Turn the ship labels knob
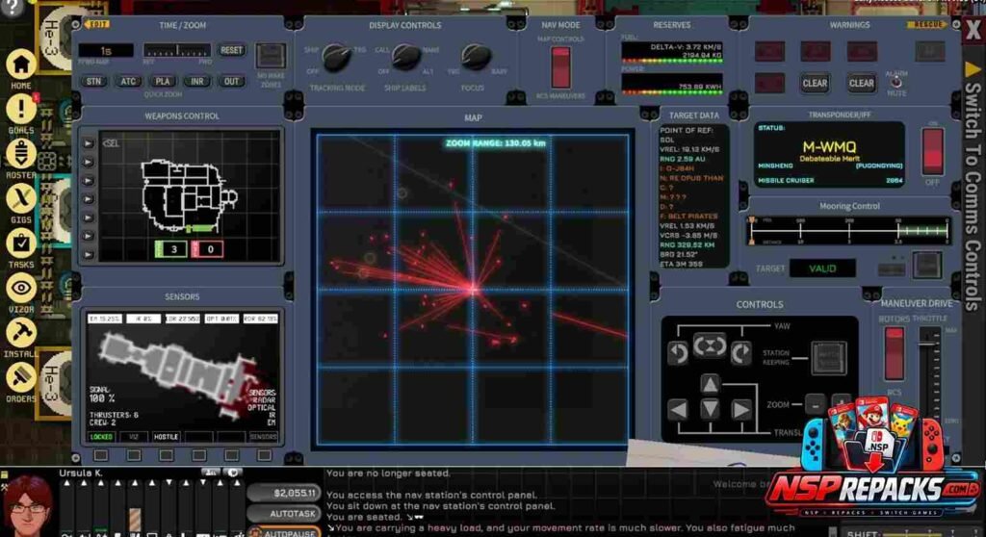986x537 pixels. pyautogui.click(x=406, y=58)
